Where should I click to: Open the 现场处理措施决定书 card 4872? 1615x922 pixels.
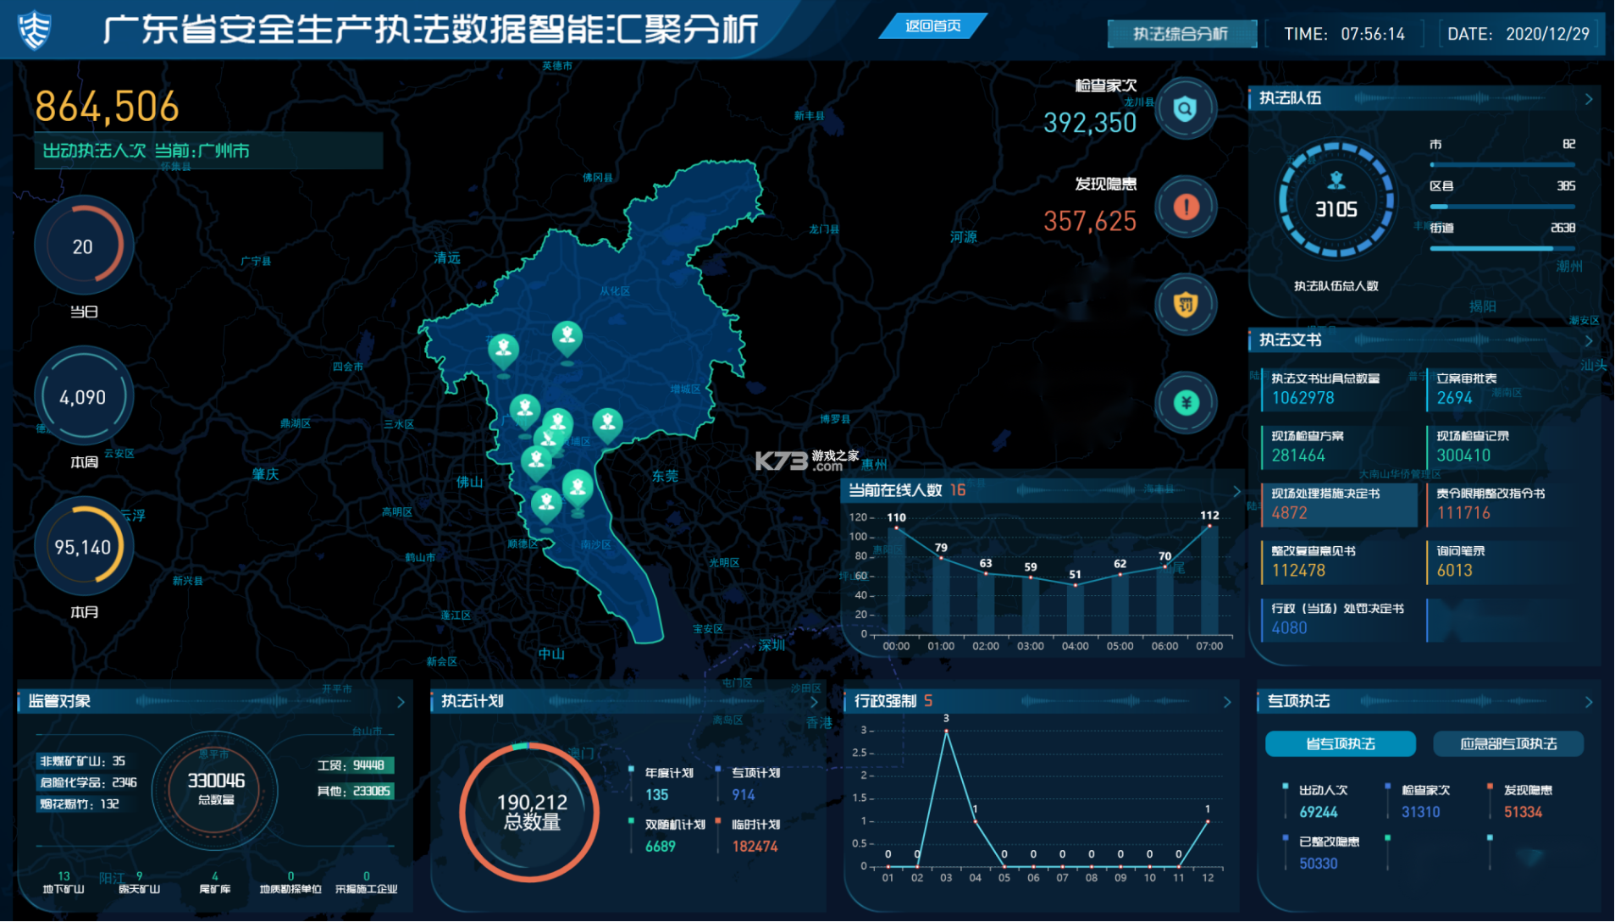[1338, 505]
